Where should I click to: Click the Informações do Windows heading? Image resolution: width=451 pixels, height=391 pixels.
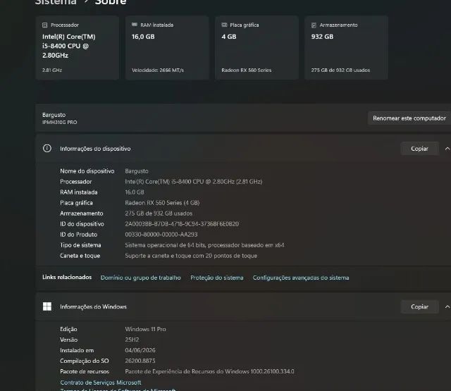coord(93,306)
